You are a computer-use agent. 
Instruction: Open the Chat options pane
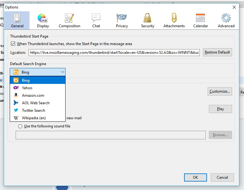tap(96, 20)
